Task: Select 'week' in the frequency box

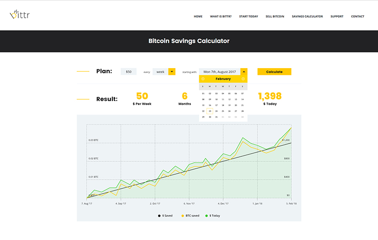Action: [160, 72]
